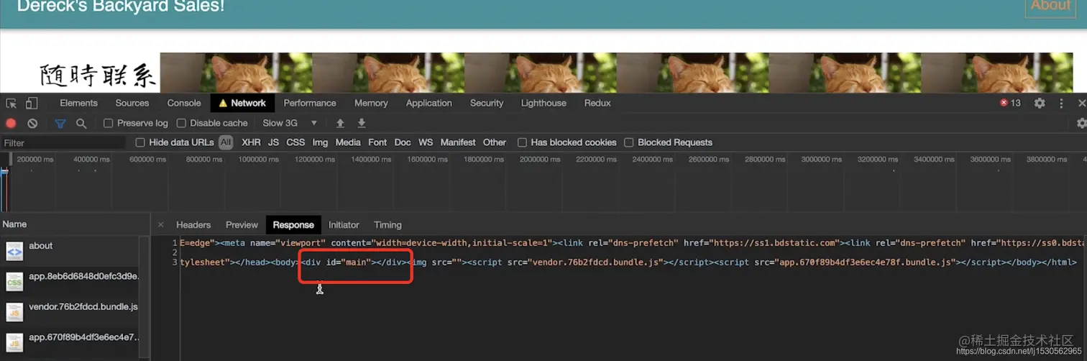Filter requests by XHR

(251, 142)
